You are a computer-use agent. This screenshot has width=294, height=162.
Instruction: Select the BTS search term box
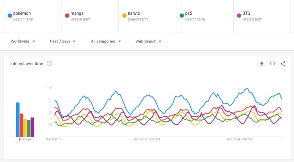246,13
